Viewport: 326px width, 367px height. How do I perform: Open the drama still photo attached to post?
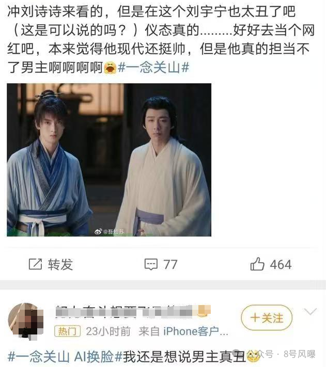tap(109, 159)
